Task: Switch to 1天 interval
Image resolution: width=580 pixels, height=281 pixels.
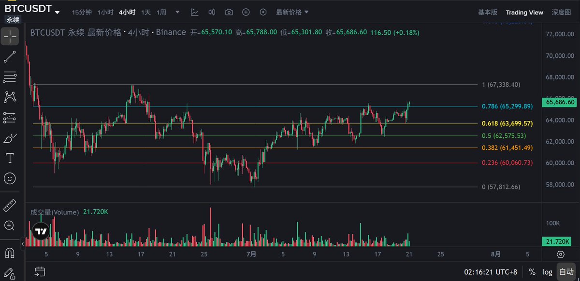Action: [x=146, y=12]
